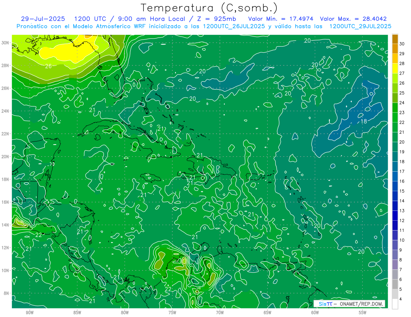Click the '28N' latitude axis label
The width and height of the screenshot is (411, 317).
click(5, 65)
